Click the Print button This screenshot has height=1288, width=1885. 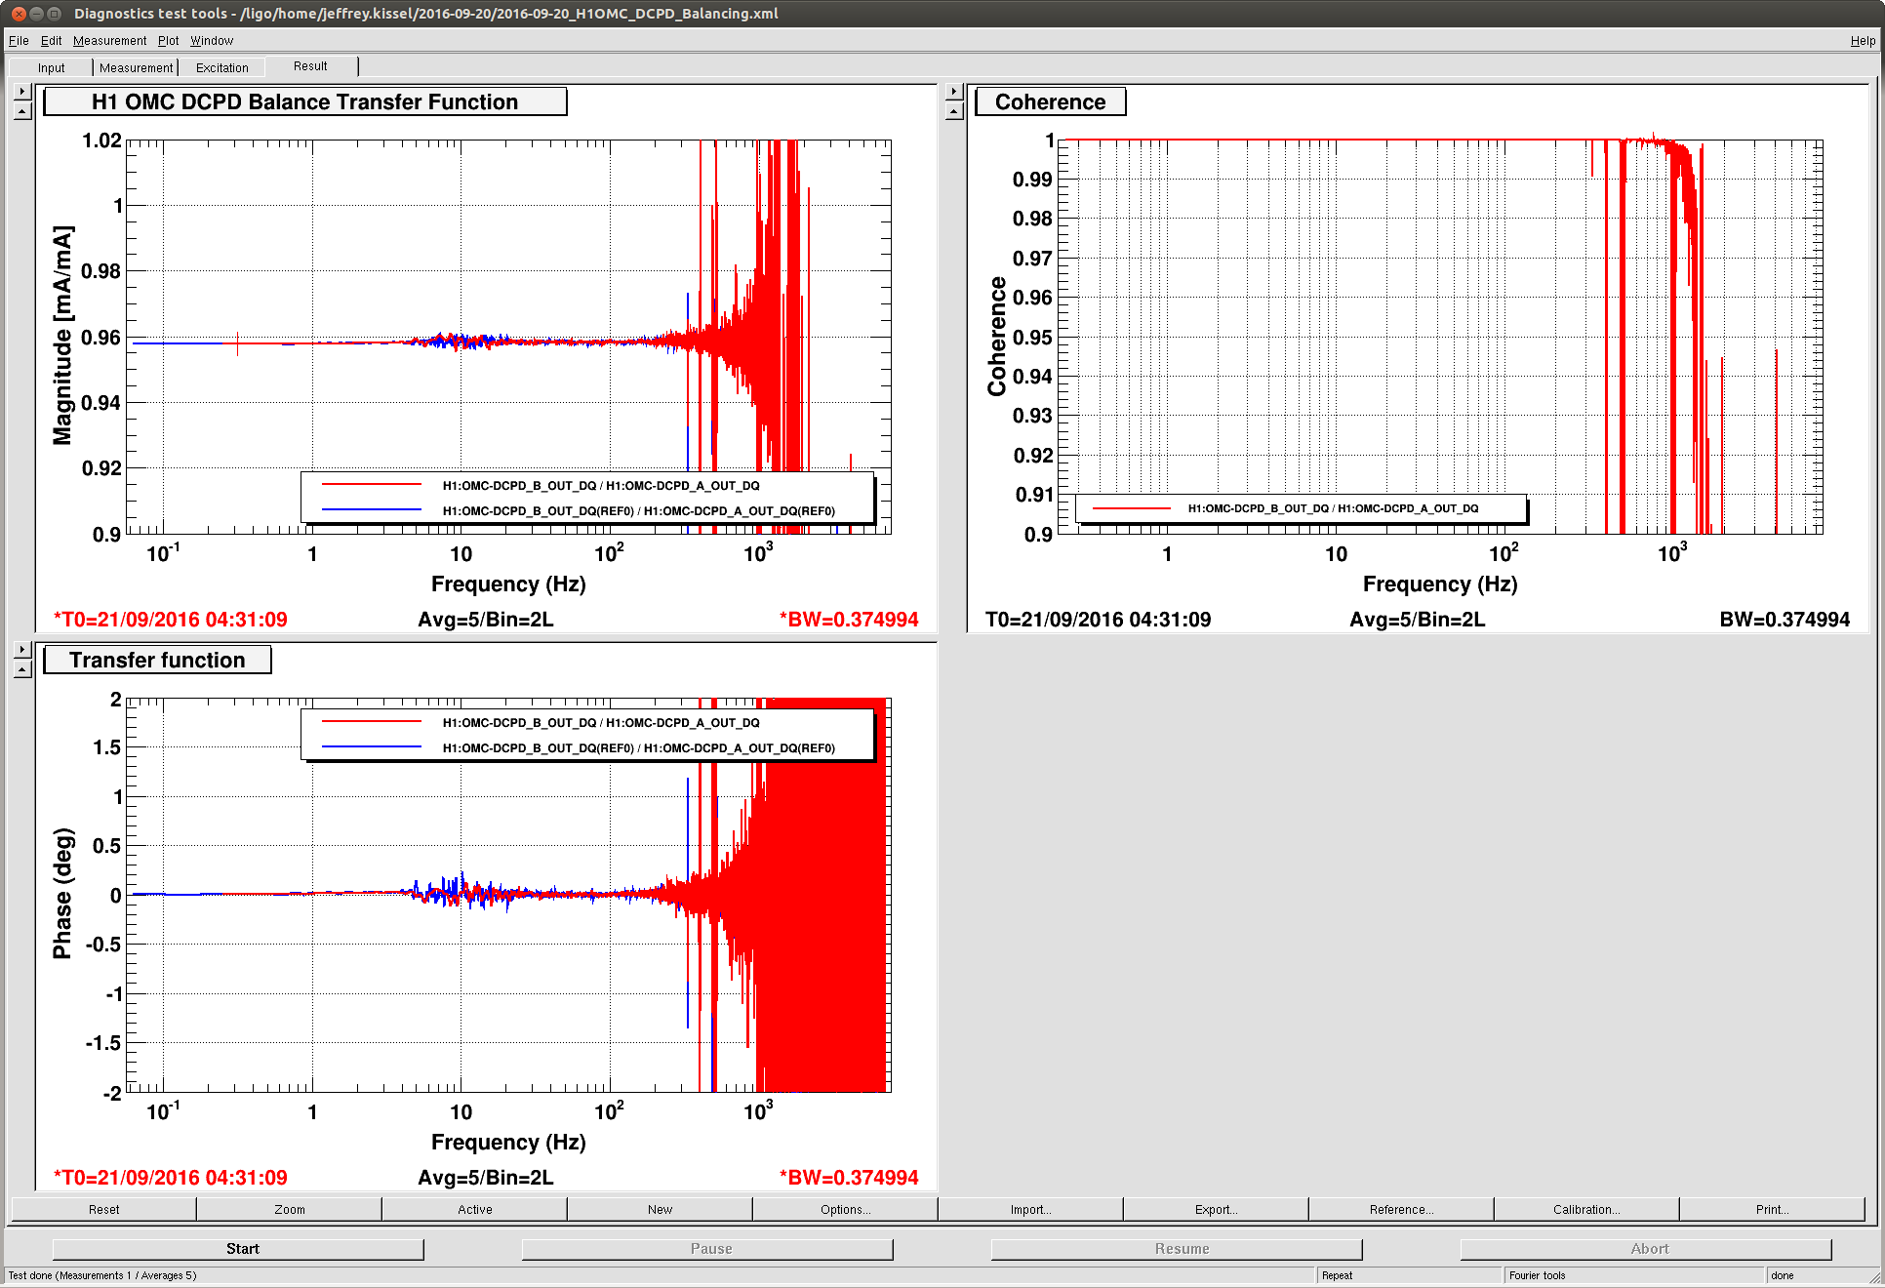point(1772,1209)
